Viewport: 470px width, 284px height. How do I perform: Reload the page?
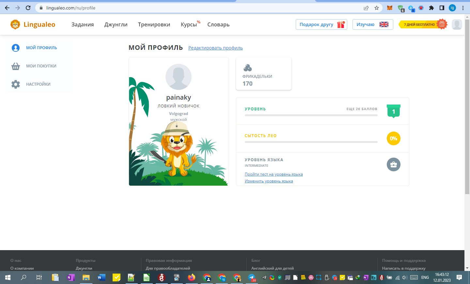pyautogui.click(x=28, y=8)
